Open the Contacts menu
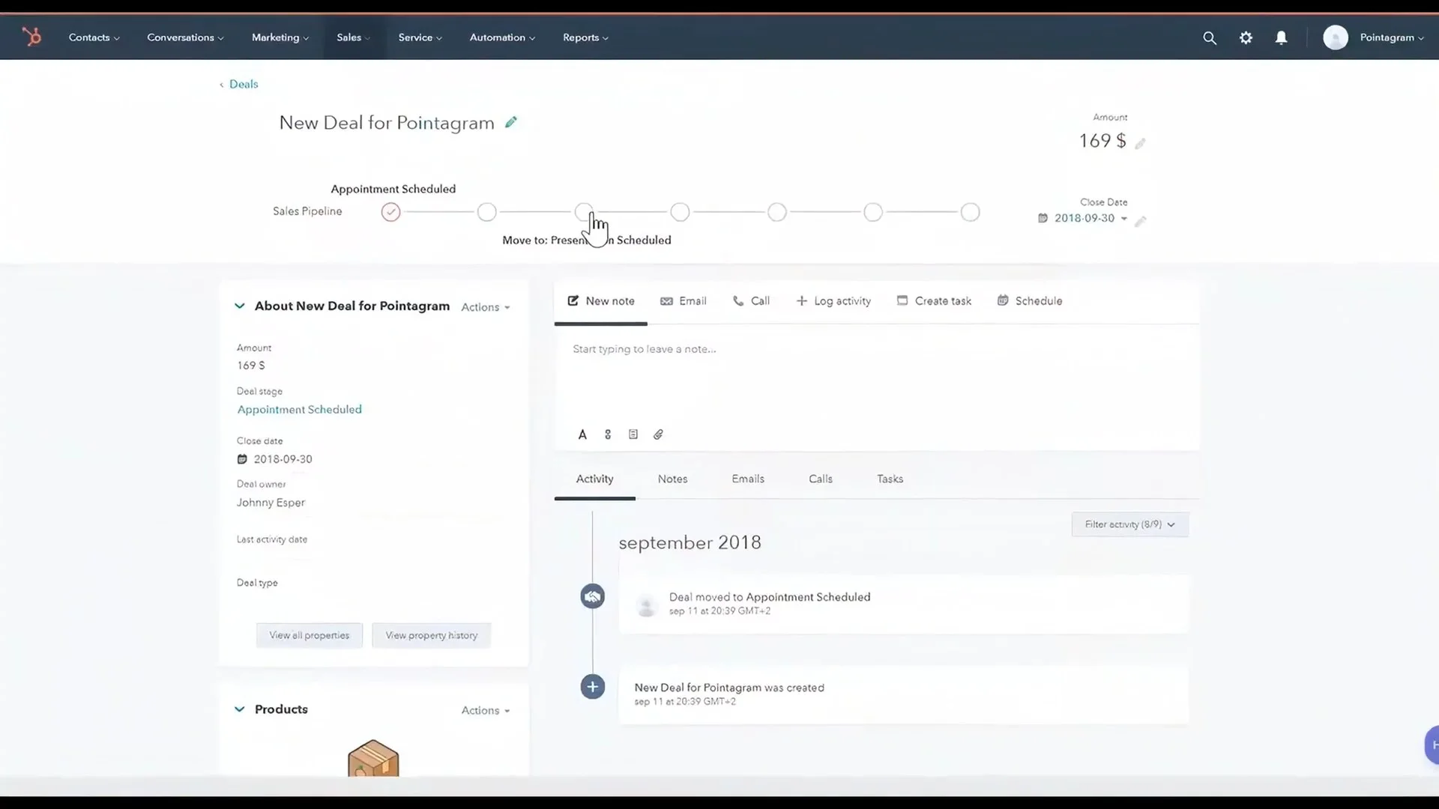1439x809 pixels. pyautogui.click(x=94, y=37)
